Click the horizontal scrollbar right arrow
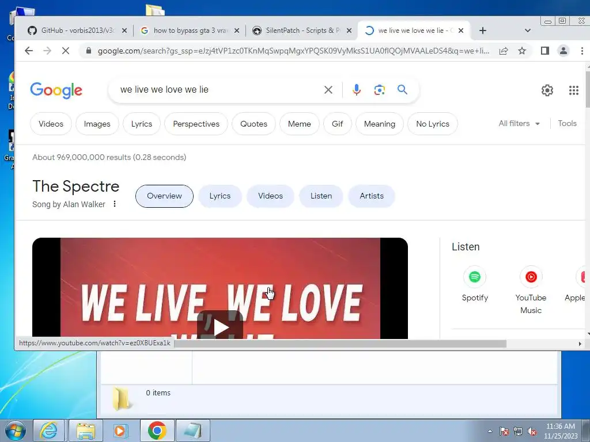590x442 pixels. pos(580,344)
